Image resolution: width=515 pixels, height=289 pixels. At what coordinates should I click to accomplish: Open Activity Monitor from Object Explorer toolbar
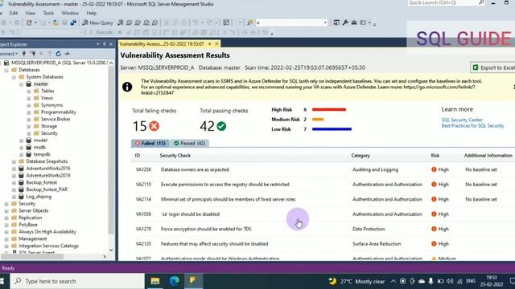pos(68,54)
